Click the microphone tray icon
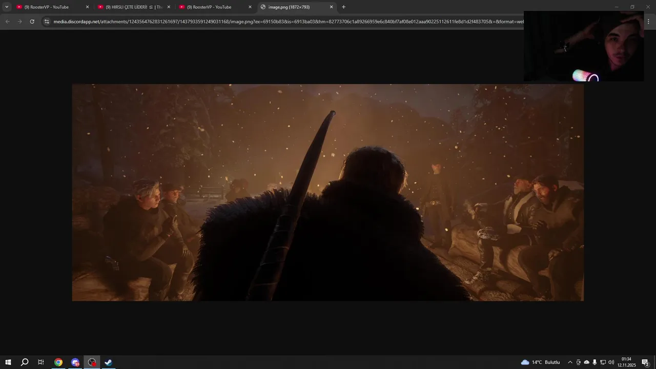The width and height of the screenshot is (656, 369). pyautogui.click(x=594, y=362)
